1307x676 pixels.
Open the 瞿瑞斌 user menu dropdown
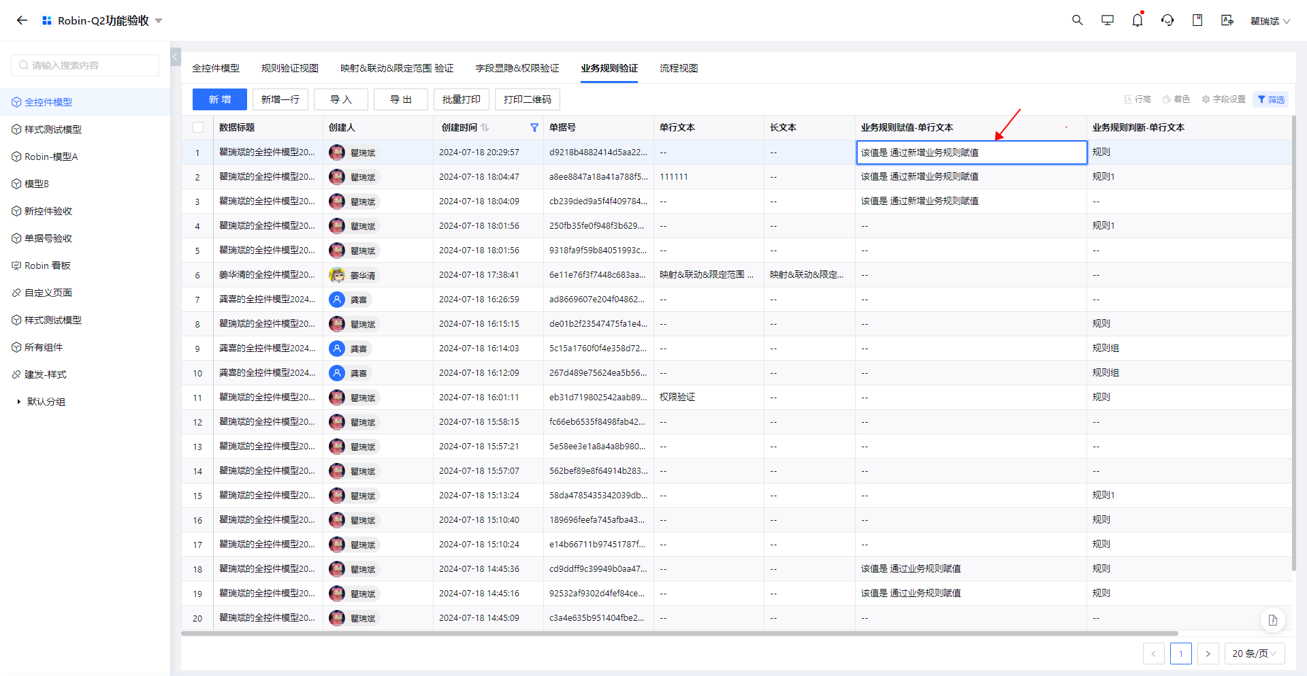[x=1270, y=21]
